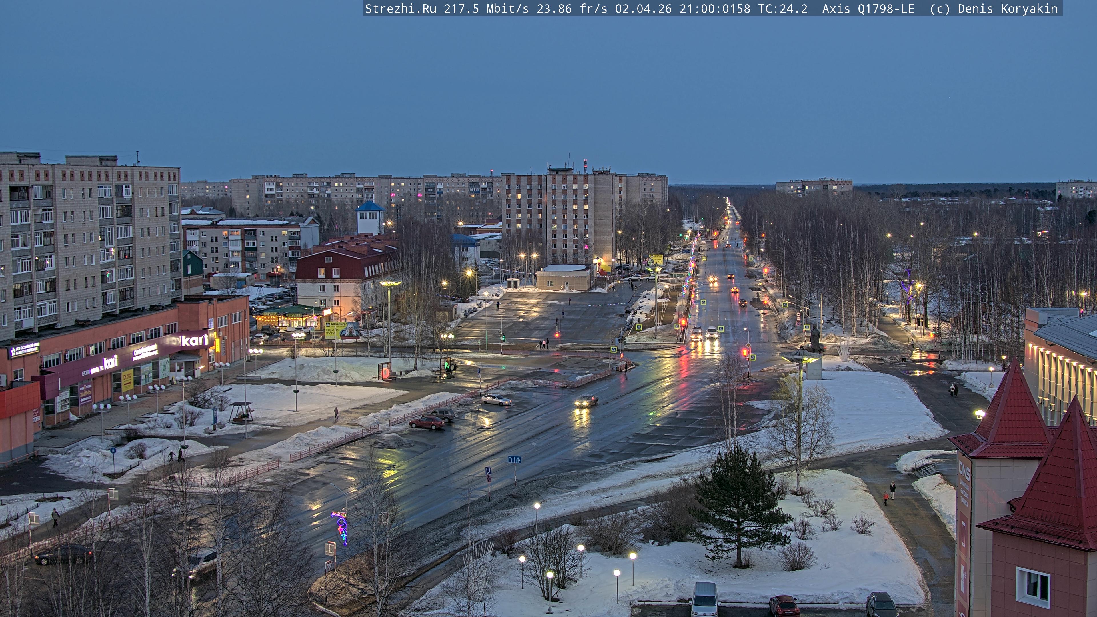Click the round blue pedestrian path sign
Screen dimensions: 1097x617
(113, 450)
